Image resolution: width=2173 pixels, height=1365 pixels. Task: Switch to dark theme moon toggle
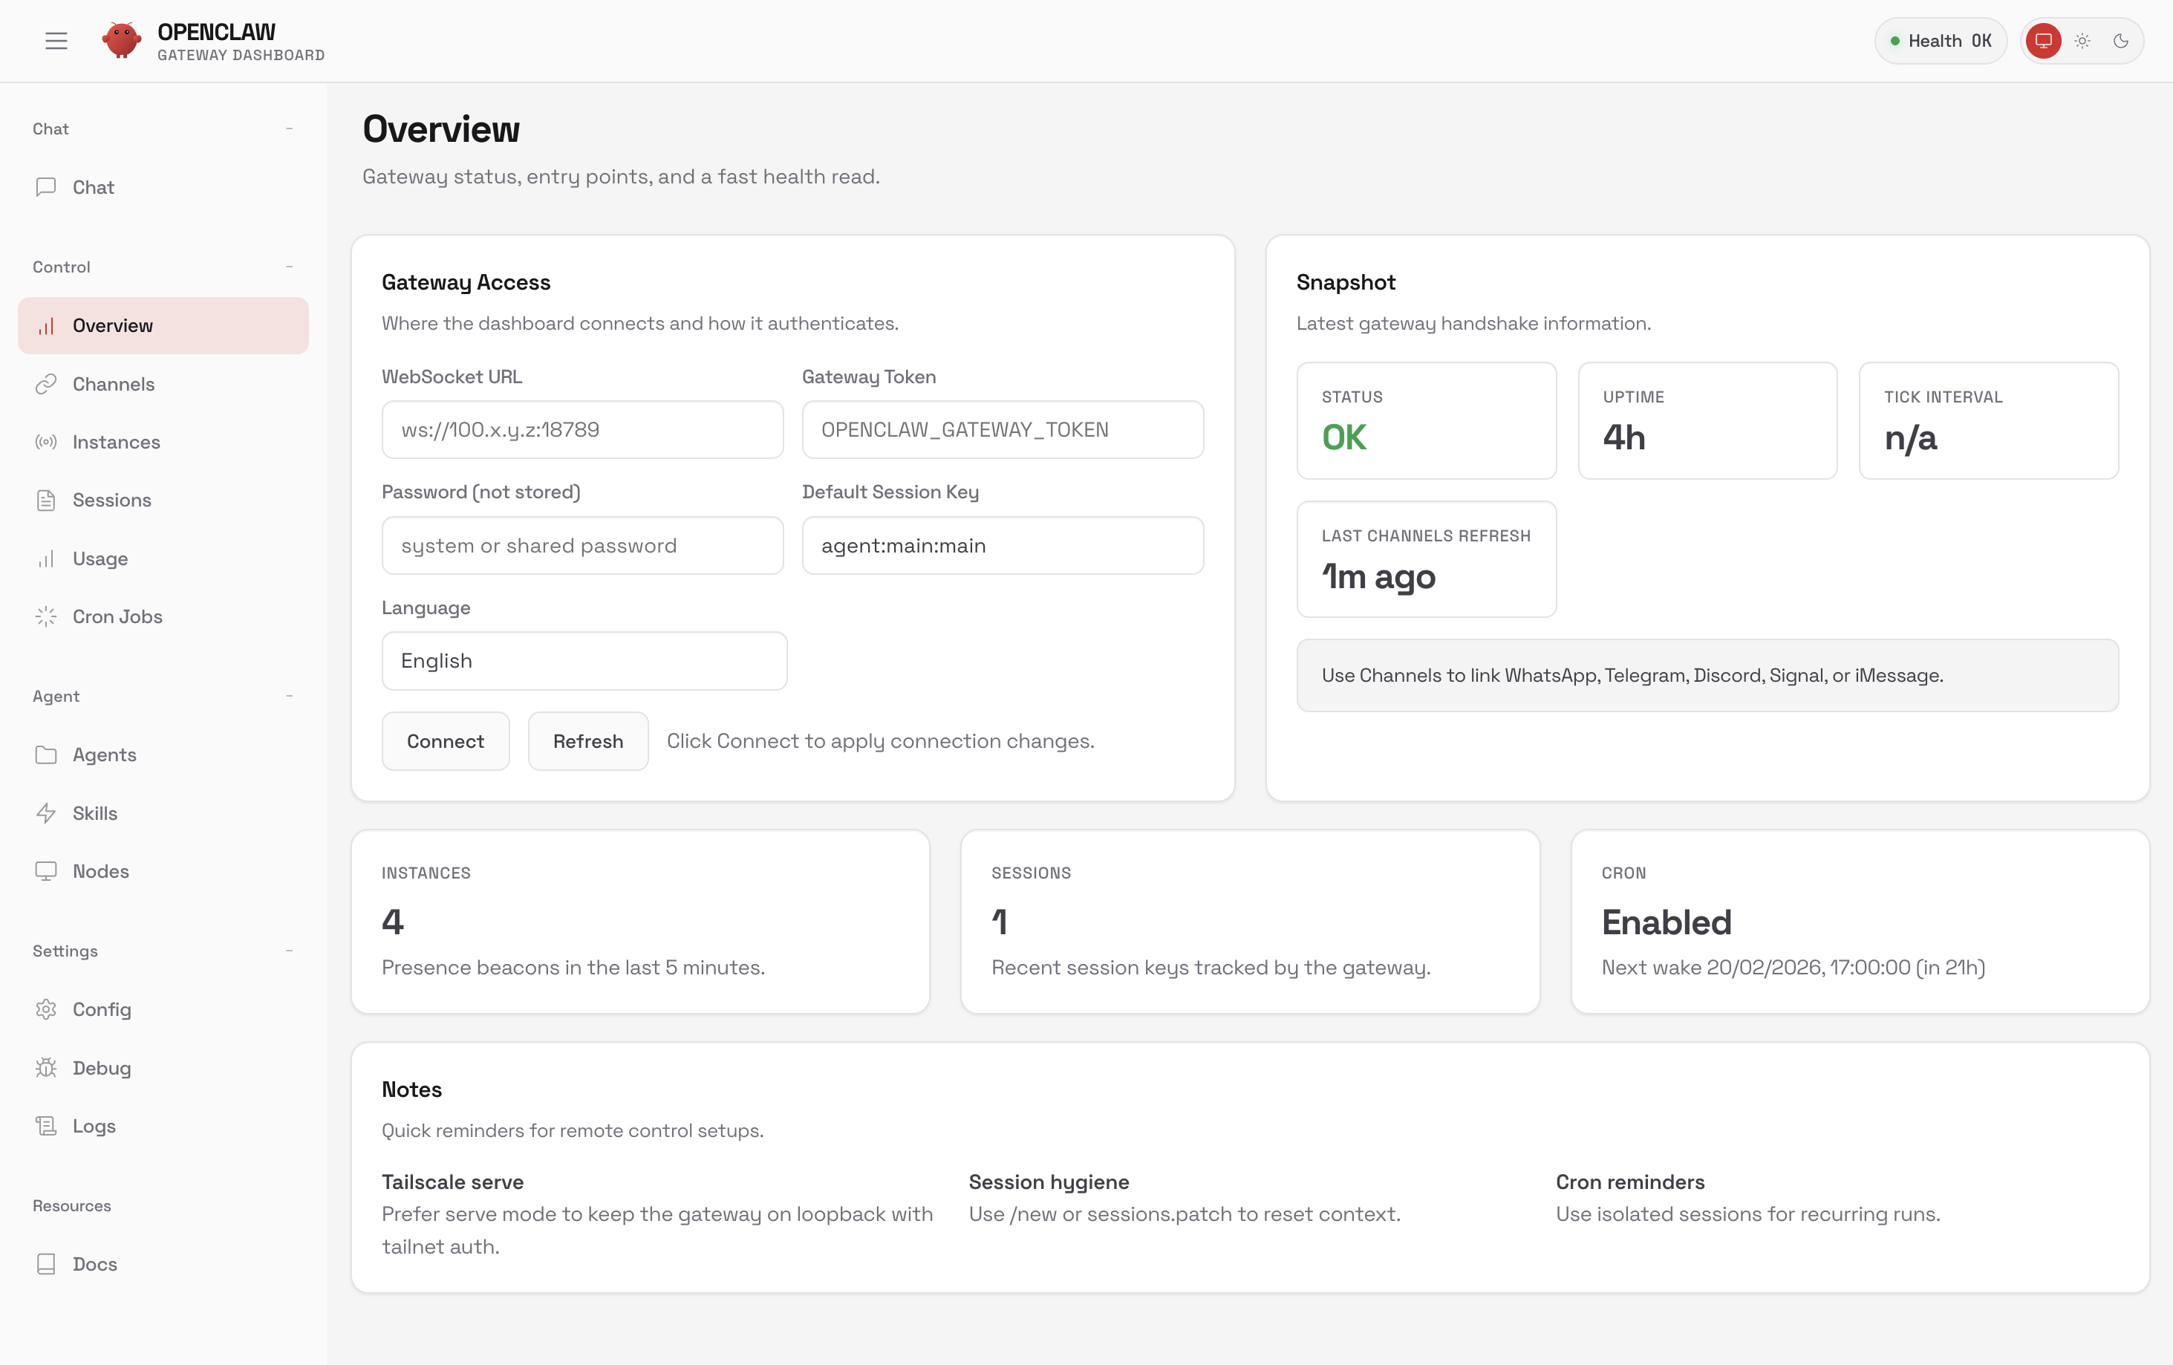[x=2121, y=41]
